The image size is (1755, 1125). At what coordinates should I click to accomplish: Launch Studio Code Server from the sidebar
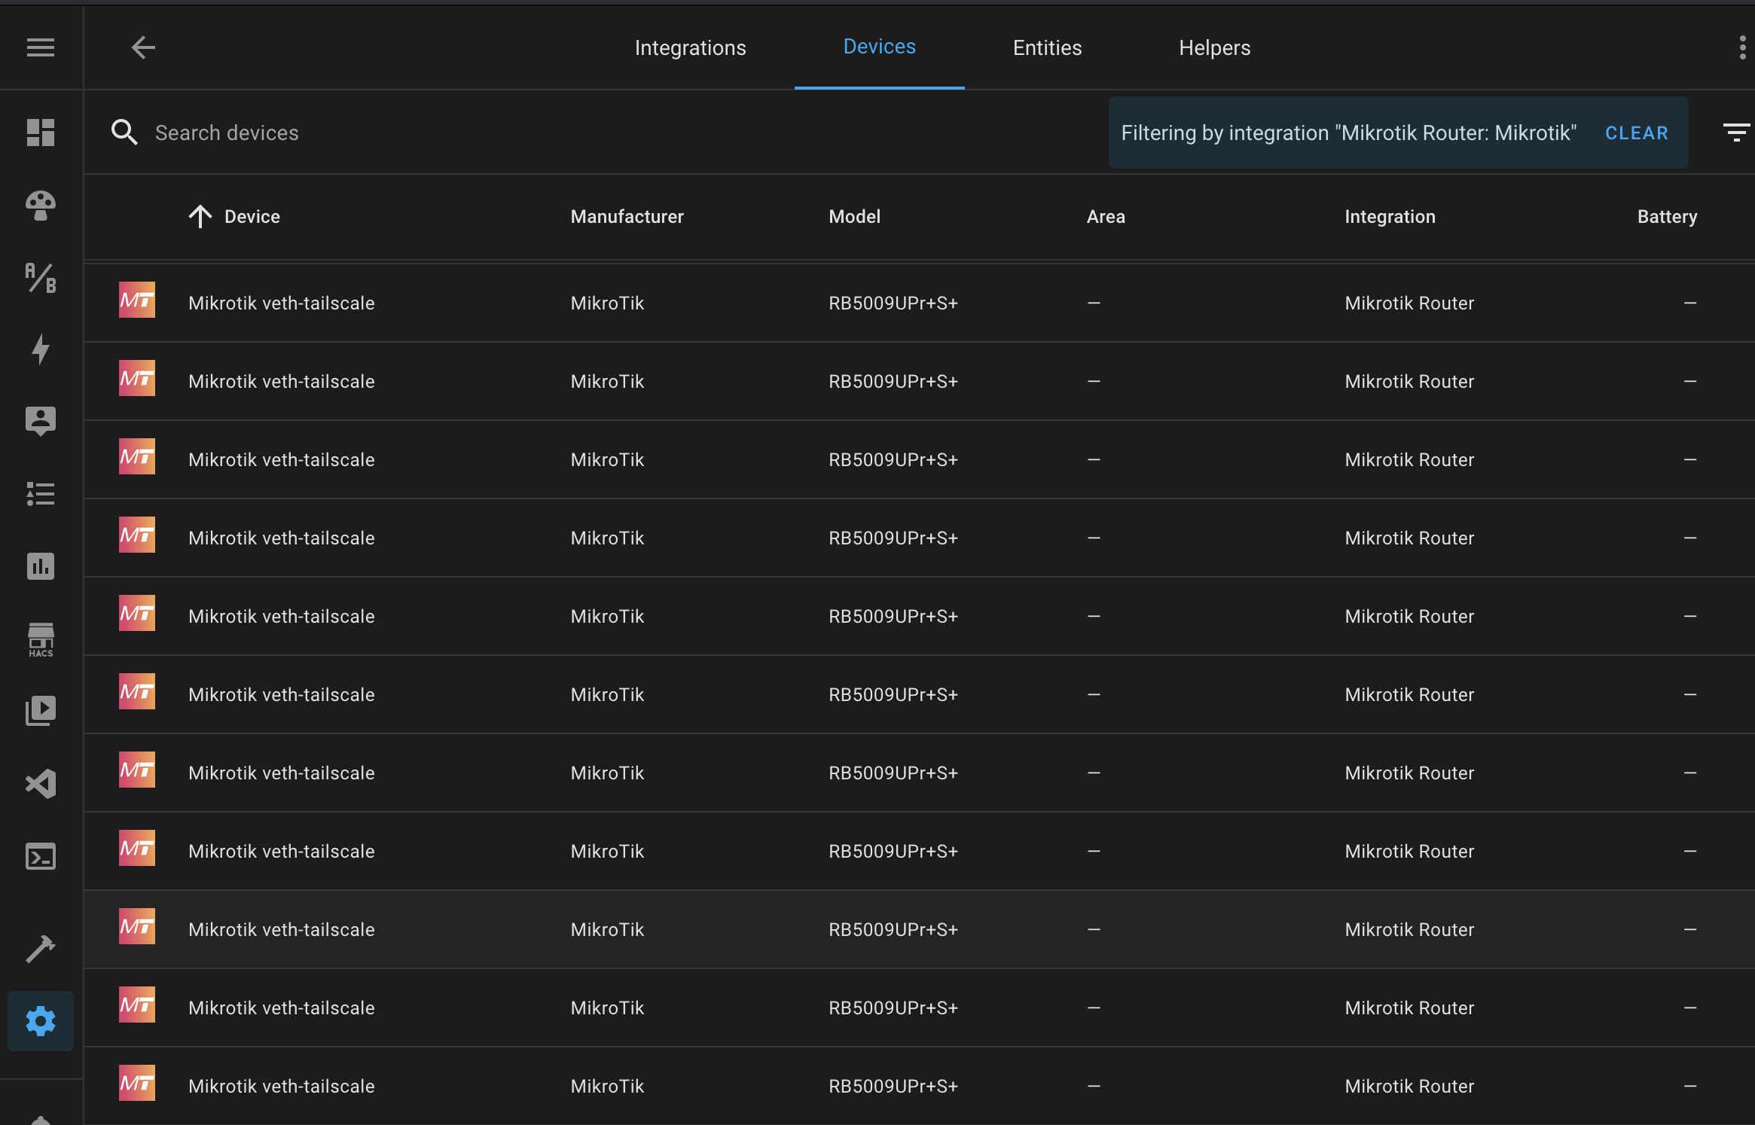tap(40, 783)
